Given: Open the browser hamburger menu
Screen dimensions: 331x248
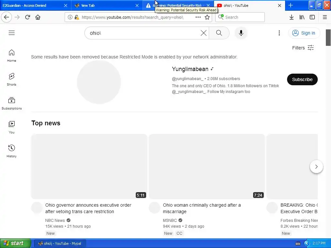Looking at the screenshot, I should point(325,17).
